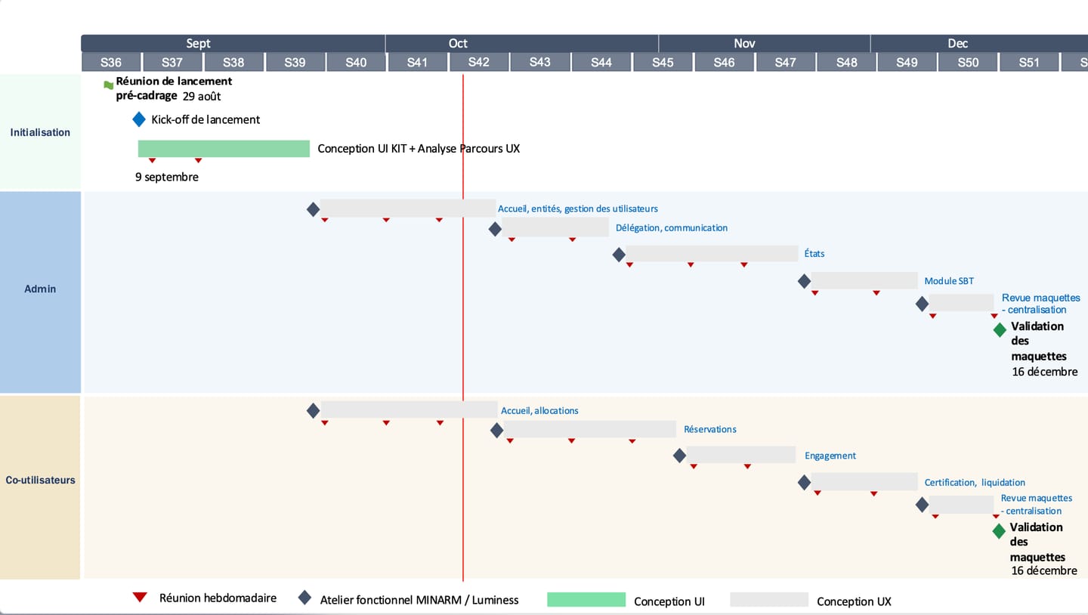Select the diamond before the Module SBT bar
Image resolution: width=1088 pixels, height=615 pixels.
(804, 281)
